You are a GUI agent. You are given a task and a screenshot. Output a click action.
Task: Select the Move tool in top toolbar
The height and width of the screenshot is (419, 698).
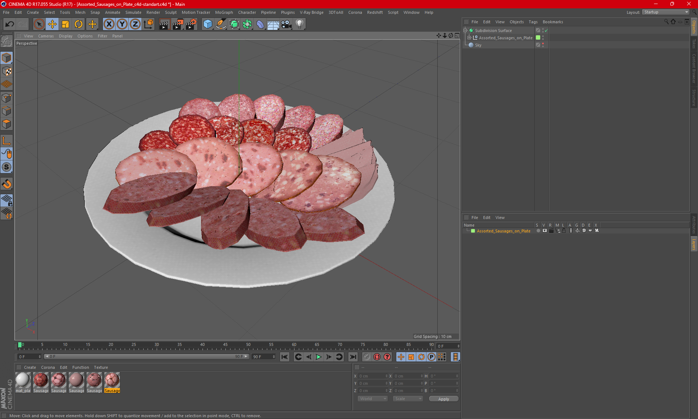[52, 24]
